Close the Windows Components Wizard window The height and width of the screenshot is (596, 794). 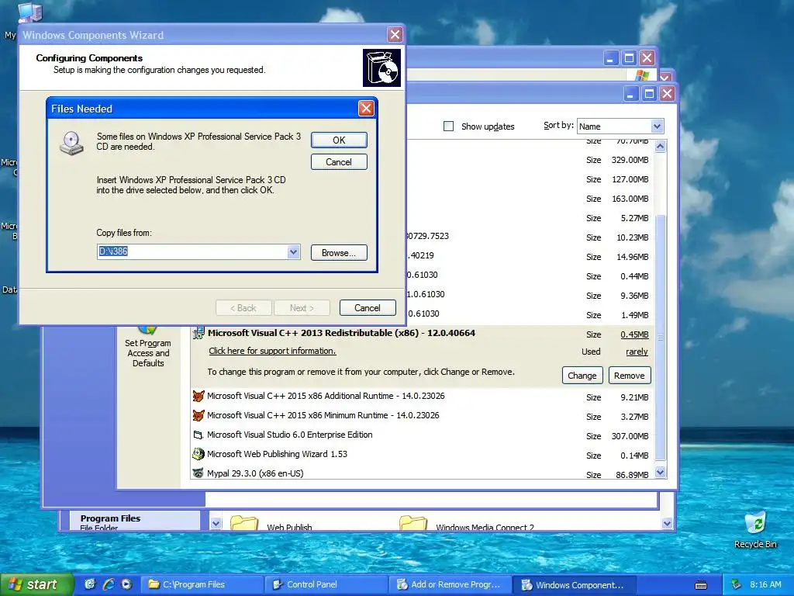(395, 35)
